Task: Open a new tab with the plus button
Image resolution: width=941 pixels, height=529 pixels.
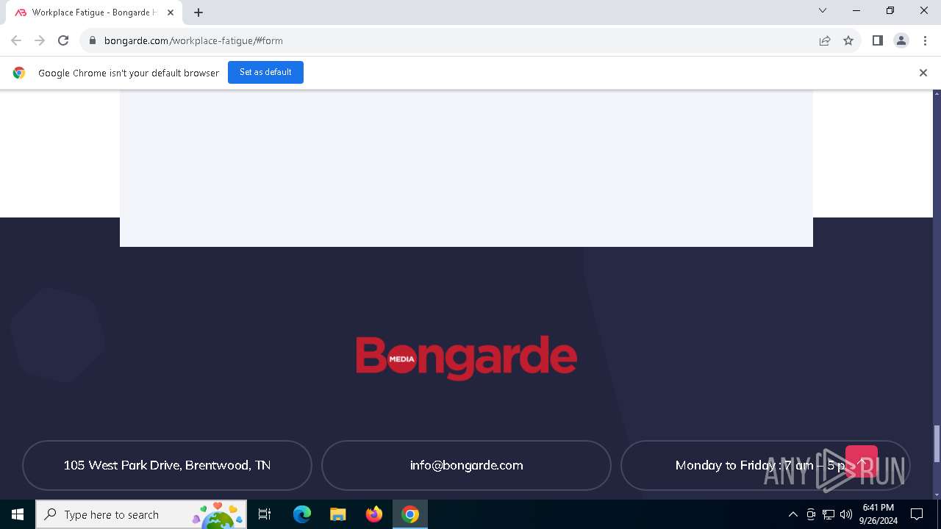Action: point(198,12)
